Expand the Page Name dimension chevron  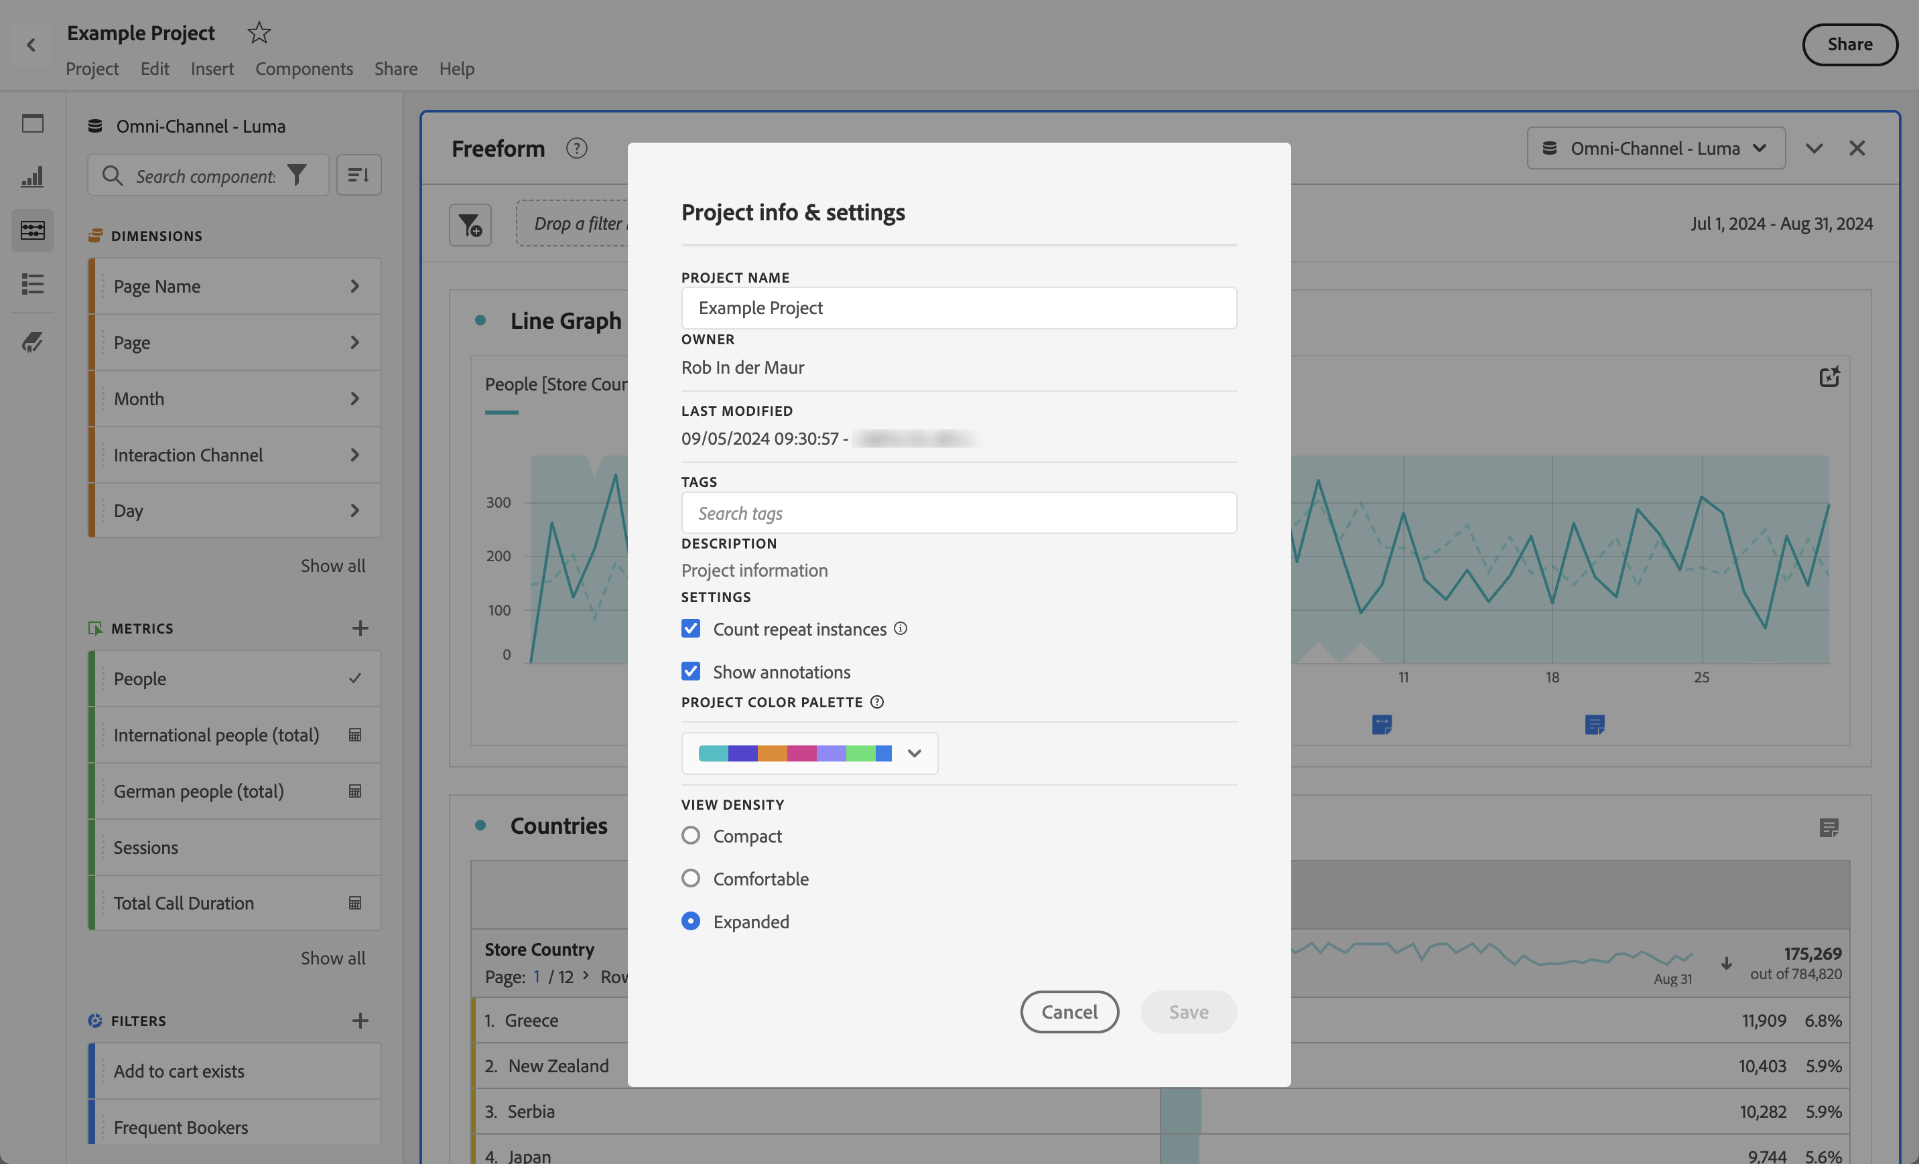click(x=355, y=287)
